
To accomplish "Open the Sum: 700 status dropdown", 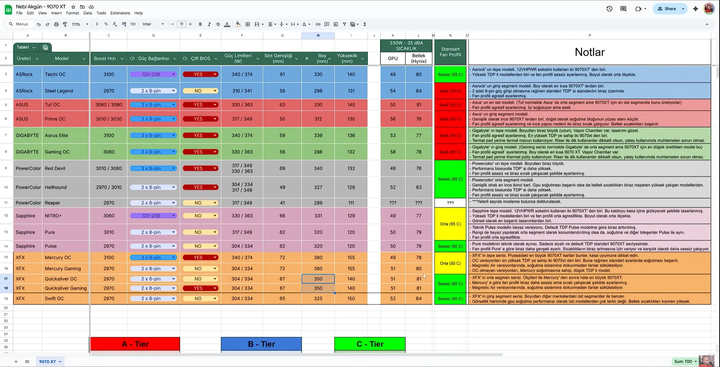I will [x=685, y=362].
